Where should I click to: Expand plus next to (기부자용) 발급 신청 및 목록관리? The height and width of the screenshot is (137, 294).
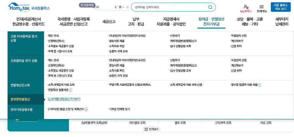point(86,110)
